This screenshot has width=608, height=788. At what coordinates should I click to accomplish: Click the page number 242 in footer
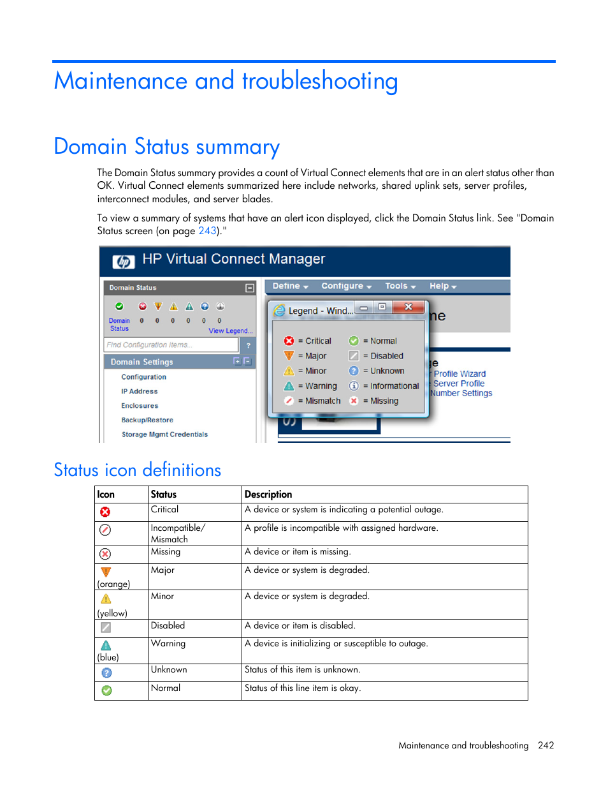pos(546,745)
